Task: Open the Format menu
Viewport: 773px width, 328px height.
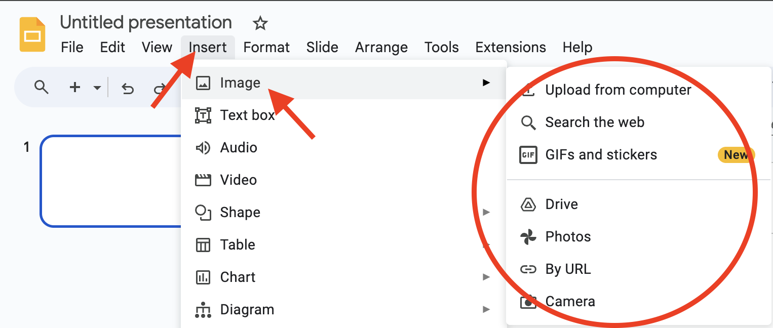Action: coord(266,48)
